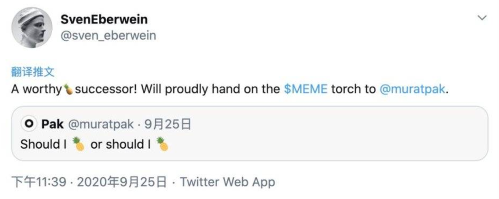The width and height of the screenshot is (499, 199).
Task: Click the word 'successor!' in tweet body
Action: tap(106, 90)
